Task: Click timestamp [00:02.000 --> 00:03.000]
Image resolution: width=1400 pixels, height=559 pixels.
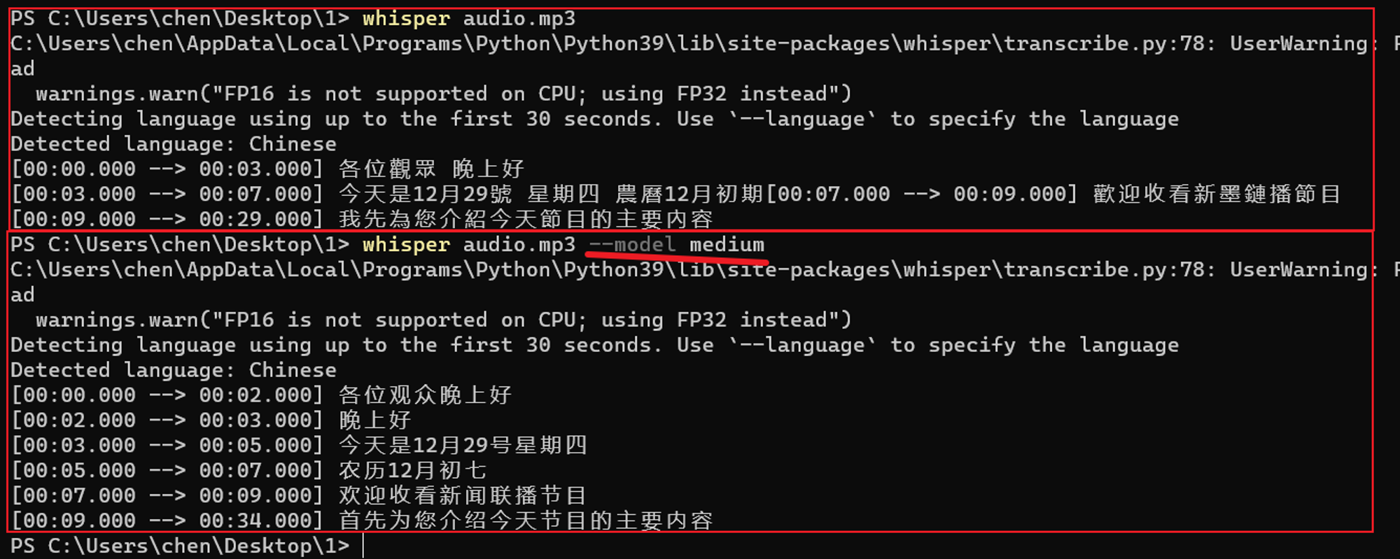Action: click(x=167, y=420)
